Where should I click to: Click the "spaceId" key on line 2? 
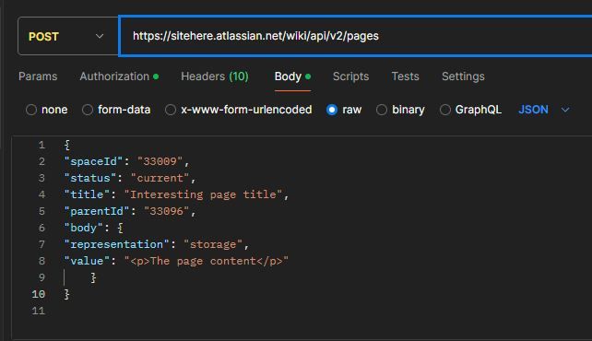[x=93, y=161]
